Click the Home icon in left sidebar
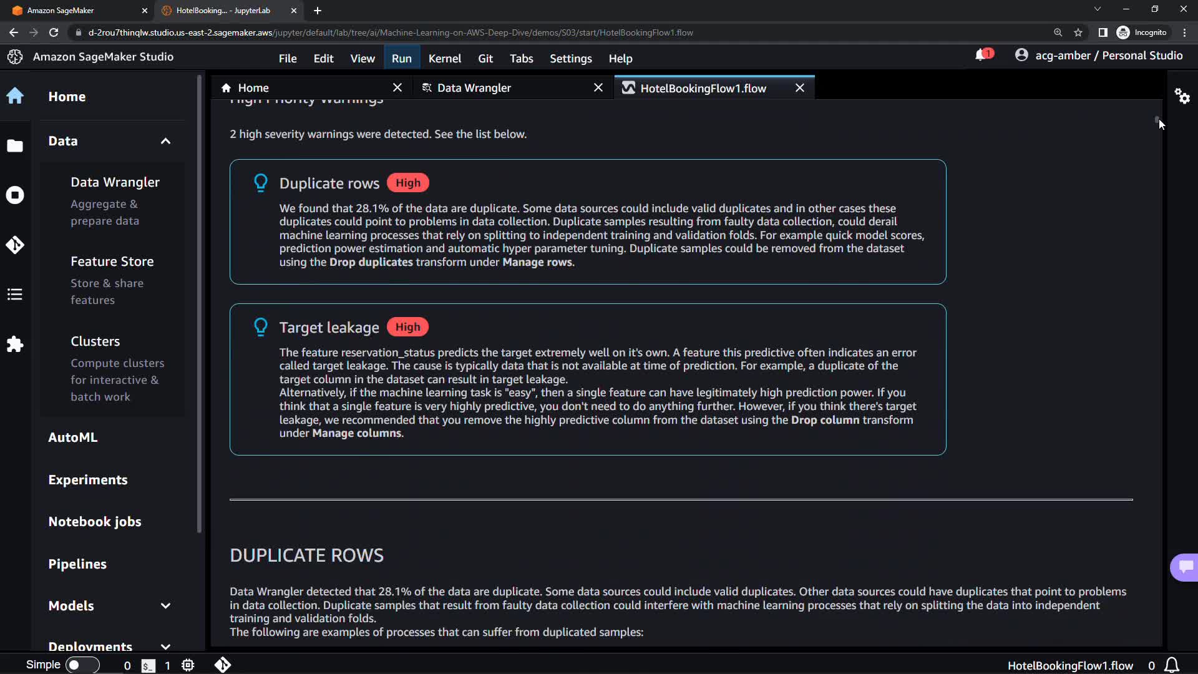 point(15,96)
